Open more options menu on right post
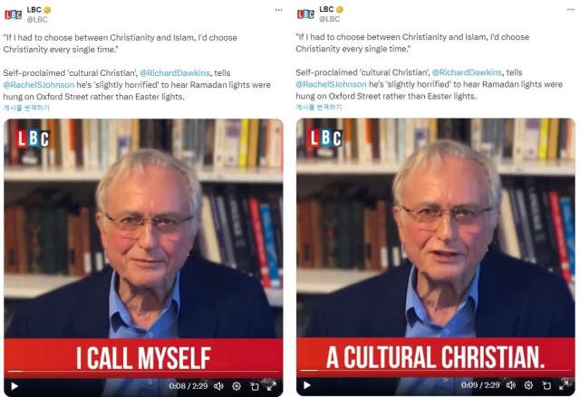This screenshot has width=580, height=397. 571,9
